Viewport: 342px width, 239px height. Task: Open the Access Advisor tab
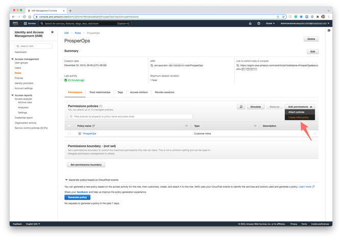point(139,92)
